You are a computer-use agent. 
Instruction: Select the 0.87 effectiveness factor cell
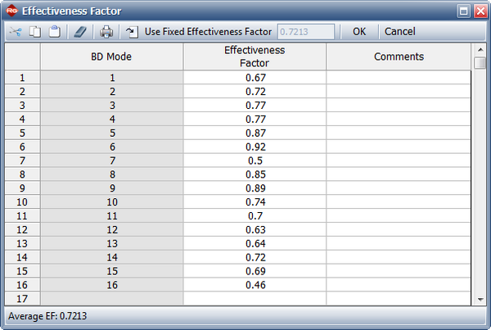[255, 133]
